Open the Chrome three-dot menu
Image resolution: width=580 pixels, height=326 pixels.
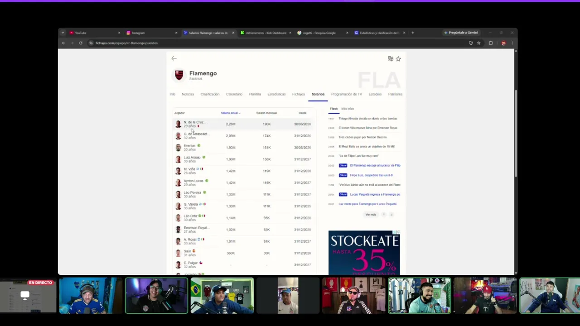point(512,43)
